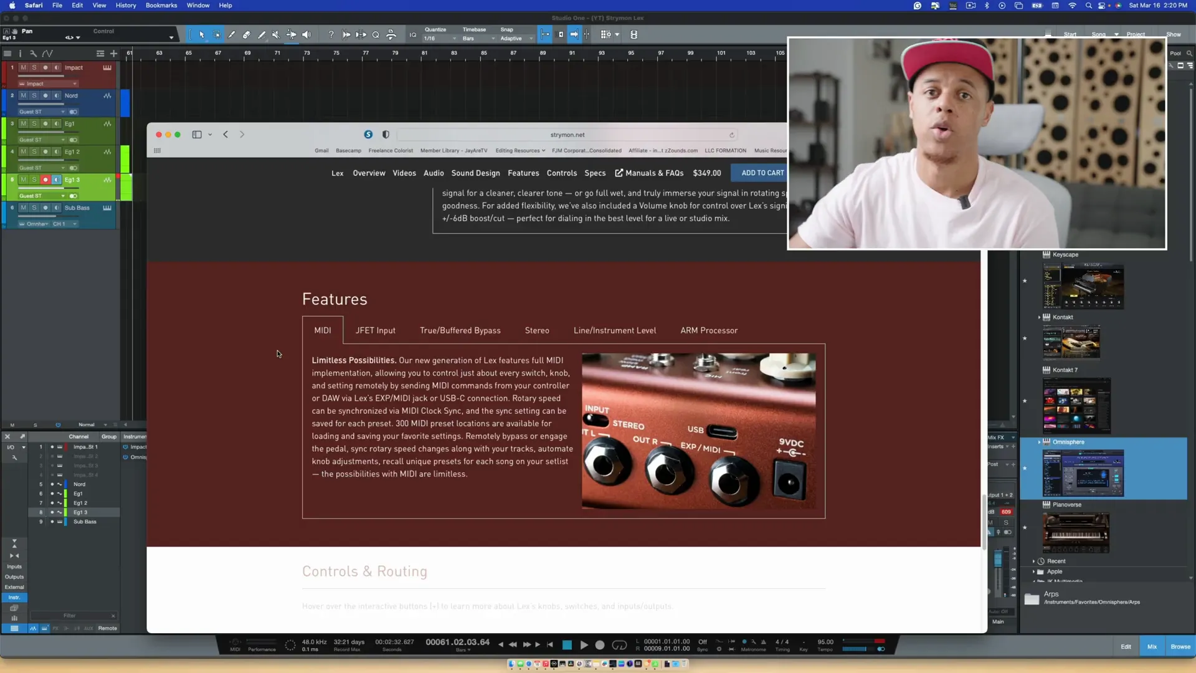Open the inspector i icon

(x=20, y=54)
